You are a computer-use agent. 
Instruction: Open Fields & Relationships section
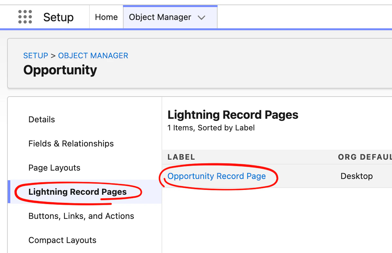tap(71, 144)
